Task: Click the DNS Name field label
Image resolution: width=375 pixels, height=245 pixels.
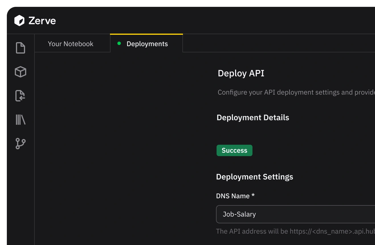Action: pos(233,196)
